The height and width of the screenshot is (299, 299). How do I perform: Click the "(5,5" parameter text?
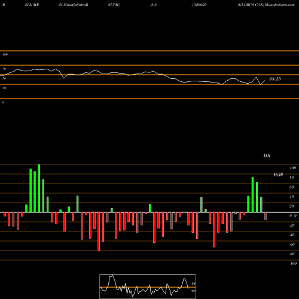[x=154, y=5]
